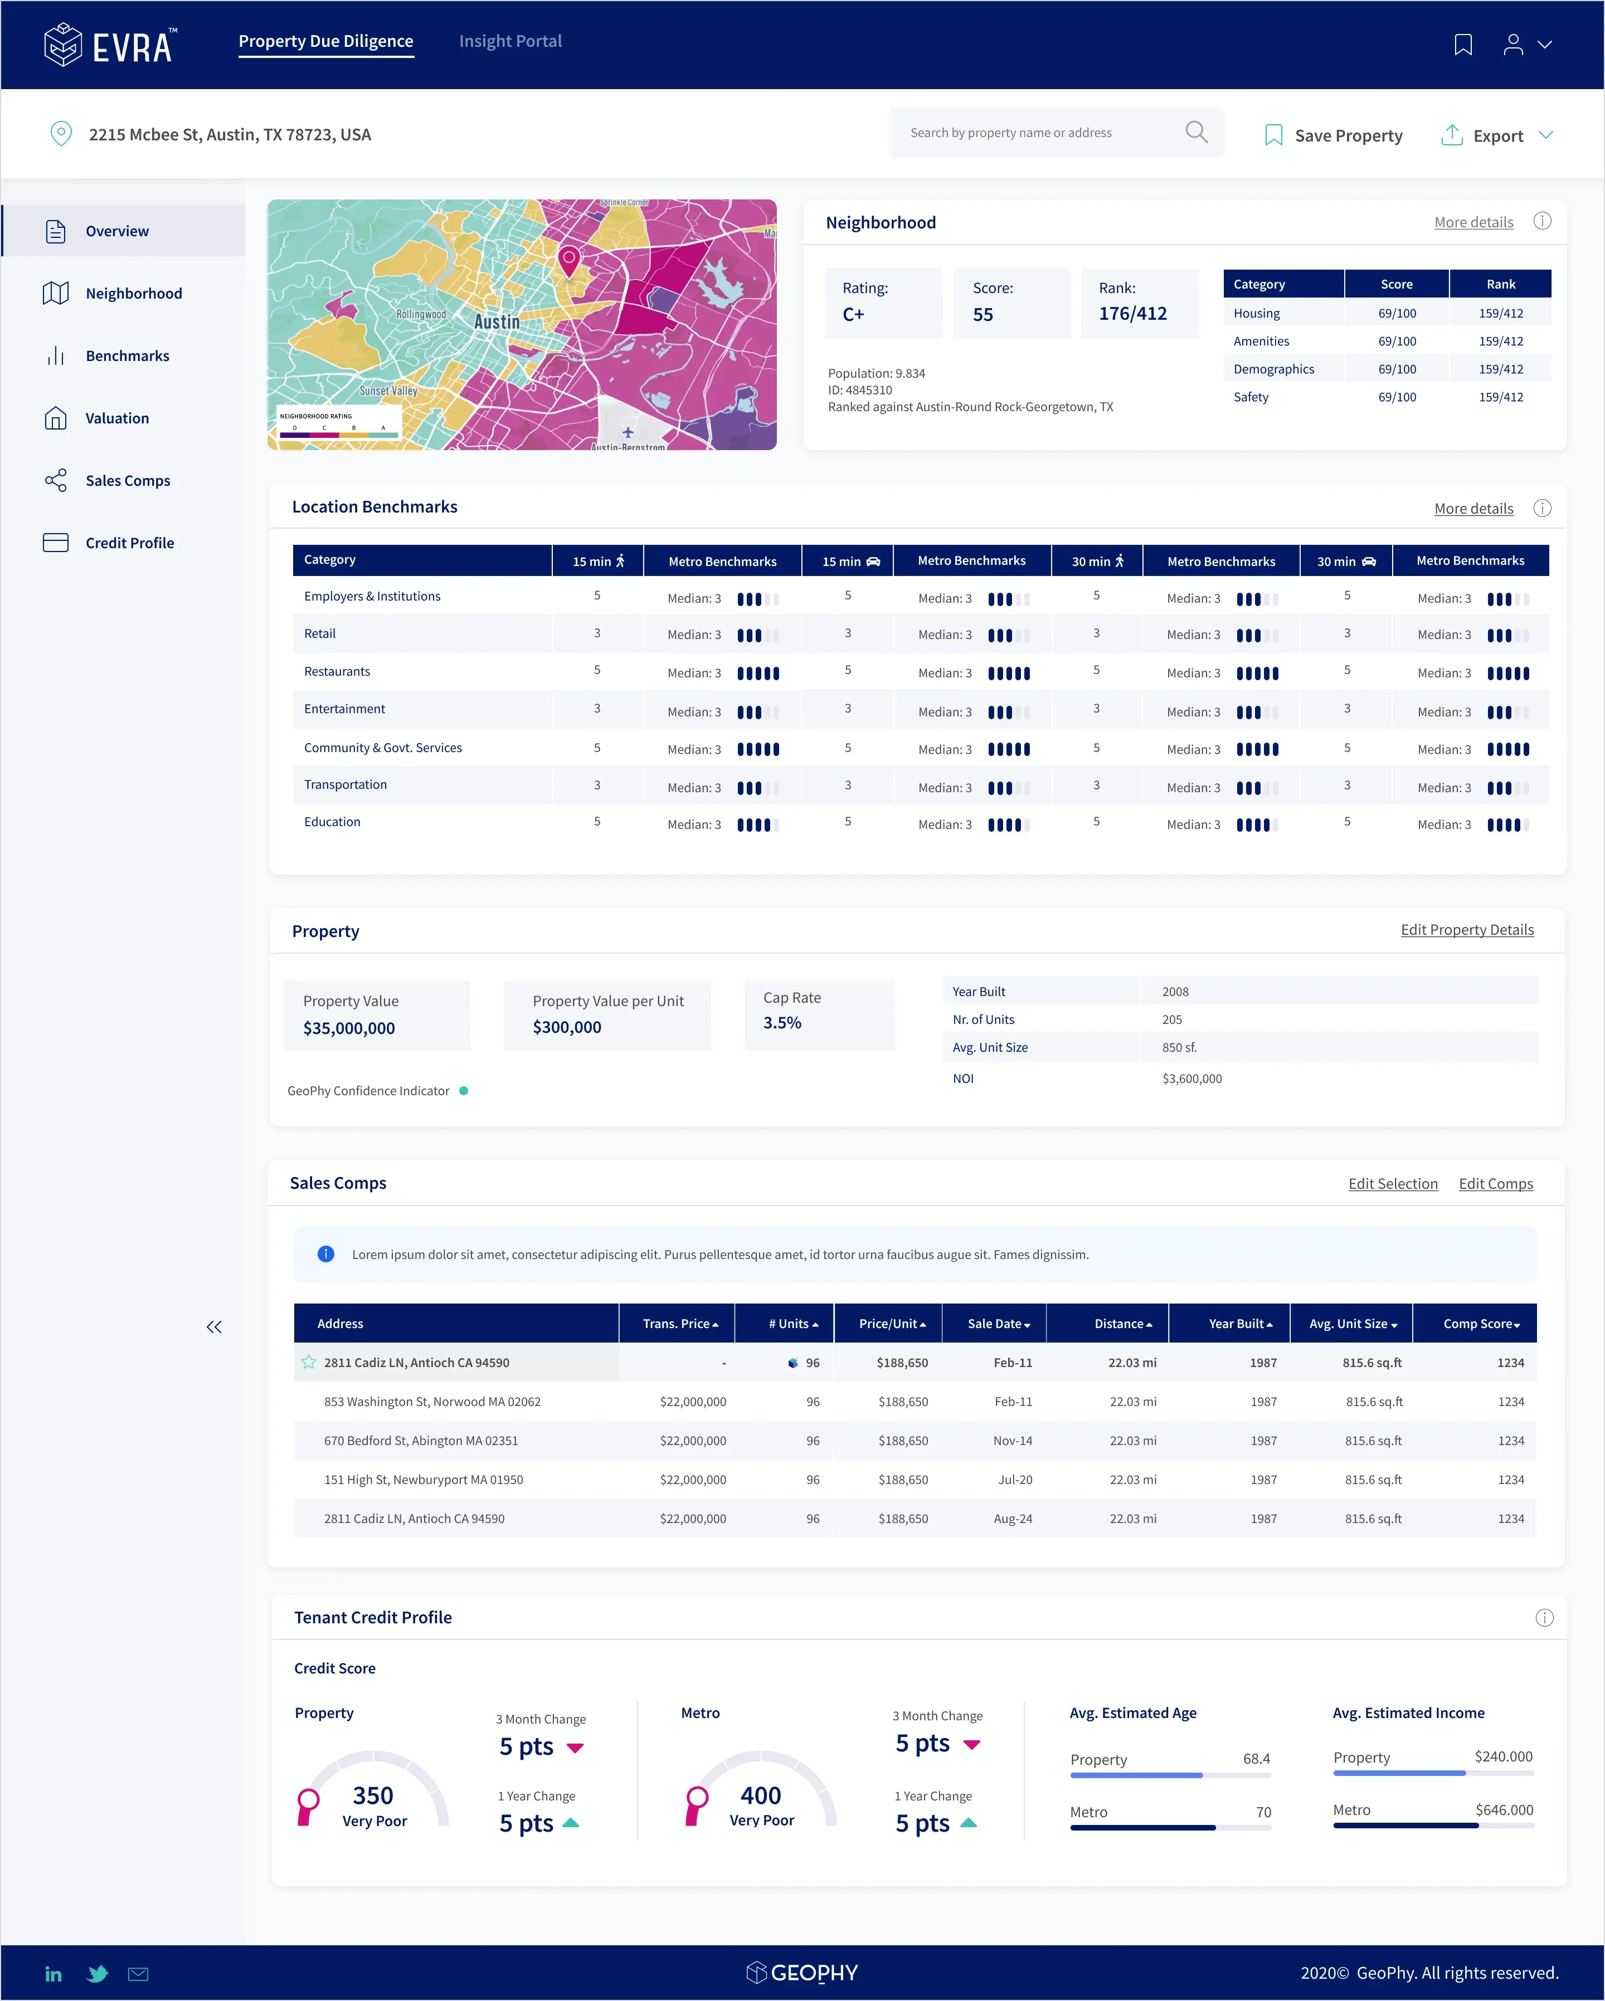Screen dimensions: 1605x2001
Task: Click the Save Property button label
Action: click(x=1349, y=135)
